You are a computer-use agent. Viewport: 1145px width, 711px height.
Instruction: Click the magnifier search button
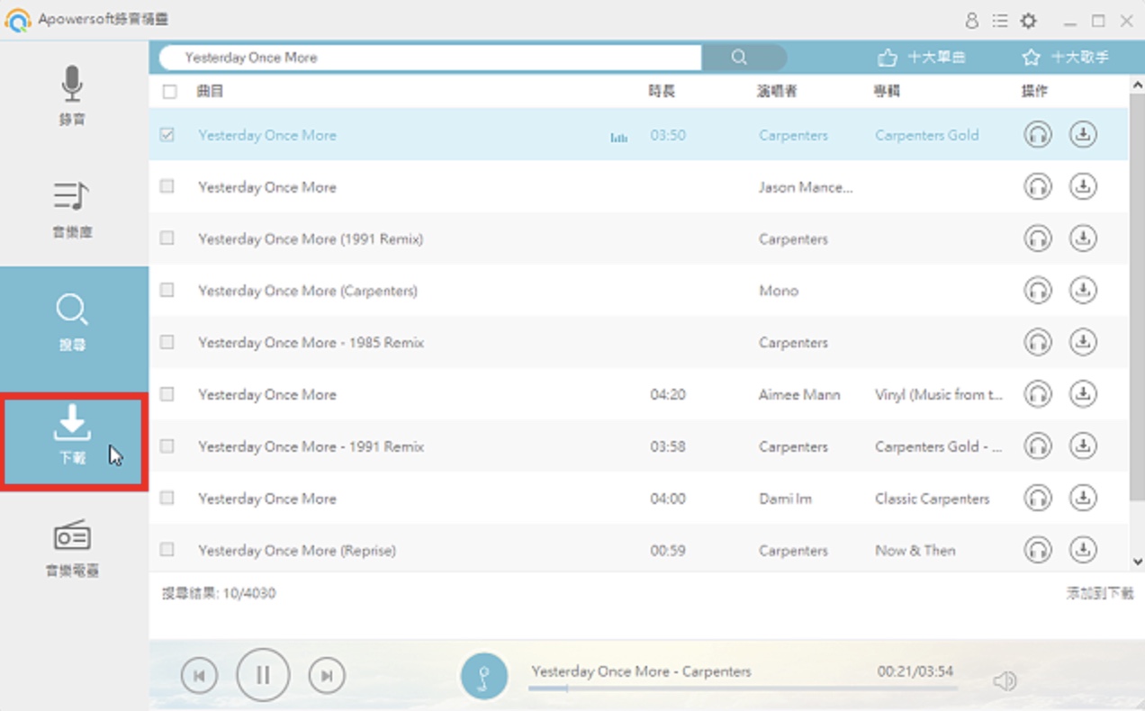click(739, 58)
